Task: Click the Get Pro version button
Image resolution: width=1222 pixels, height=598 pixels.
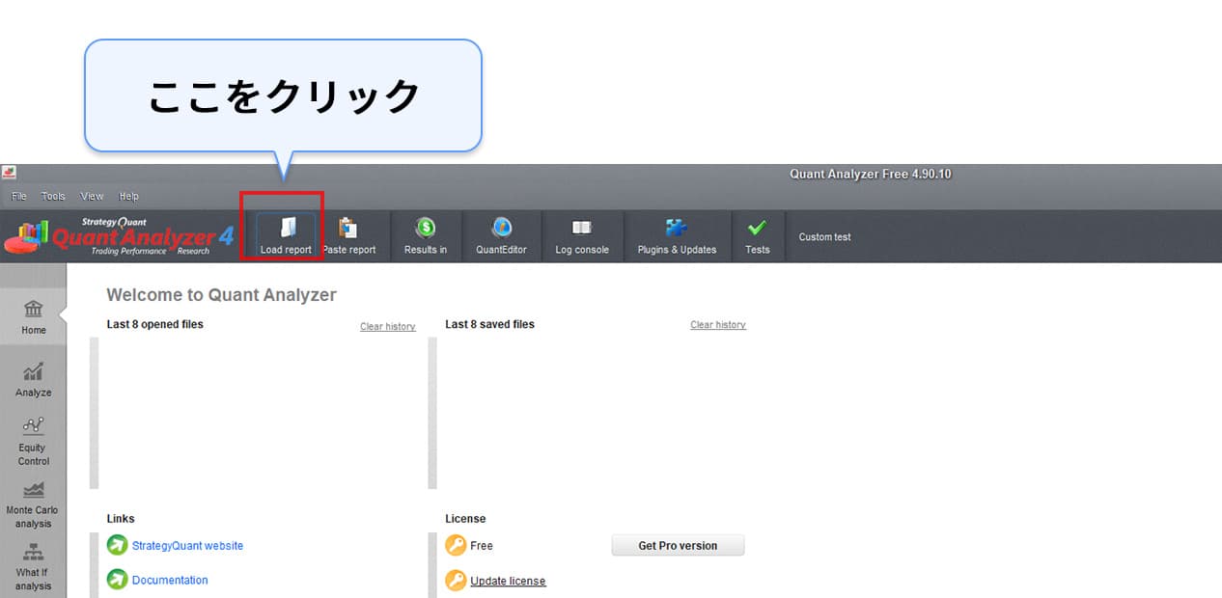Action: pyautogui.click(x=678, y=545)
